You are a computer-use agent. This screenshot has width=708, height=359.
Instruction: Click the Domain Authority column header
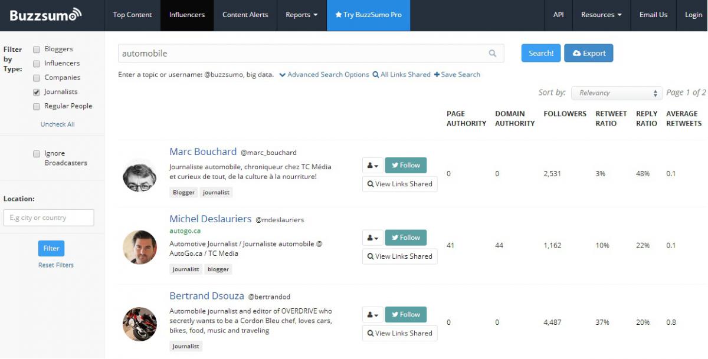(515, 118)
